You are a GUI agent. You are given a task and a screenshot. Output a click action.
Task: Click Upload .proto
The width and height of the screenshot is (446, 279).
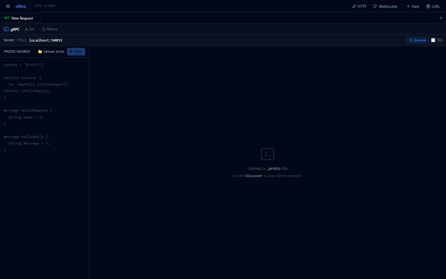[51, 51]
